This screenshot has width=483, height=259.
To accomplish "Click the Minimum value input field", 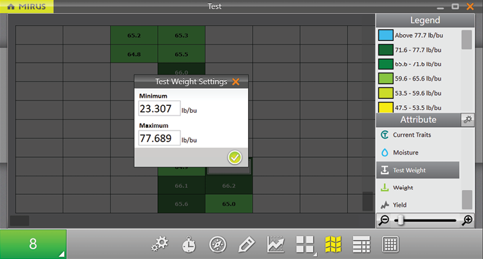I will 159,109.
